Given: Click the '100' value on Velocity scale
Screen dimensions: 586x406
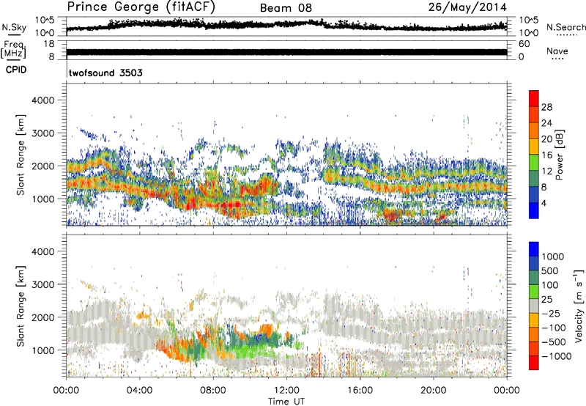Looking at the screenshot, I should pyautogui.click(x=550, y=285).
